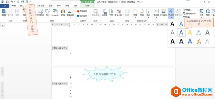Click 应用商店 app store button
The image size is (215, 99).
(82, 11)
